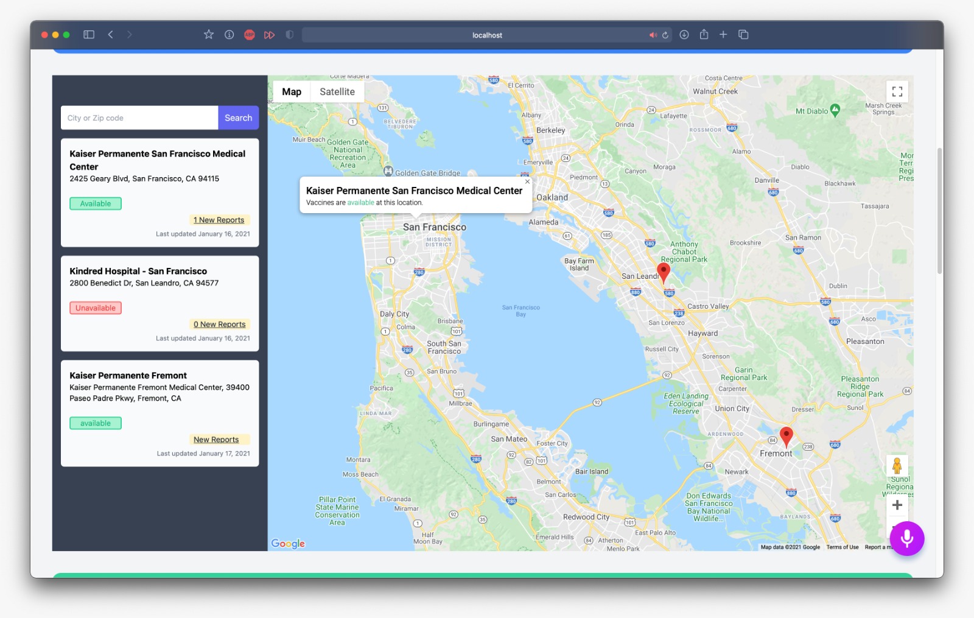Screen dimensions: 974x618
Task: Open the map Terms of Use link
Action: (x=843, y=547)
